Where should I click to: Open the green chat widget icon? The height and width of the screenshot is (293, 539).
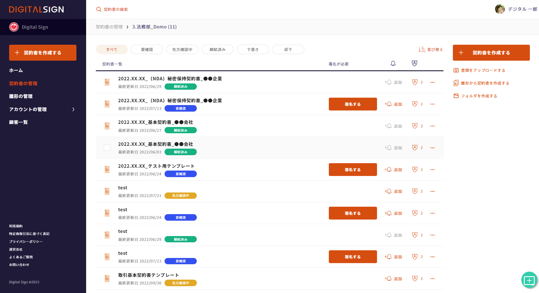pyautogui.click(x=529, y=280)
